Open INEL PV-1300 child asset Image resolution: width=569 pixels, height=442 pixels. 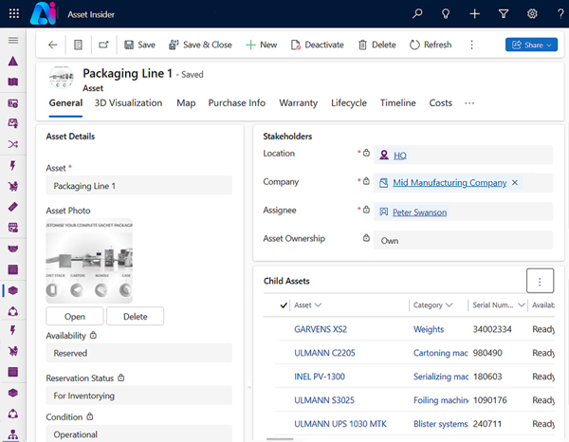[320, 377]
